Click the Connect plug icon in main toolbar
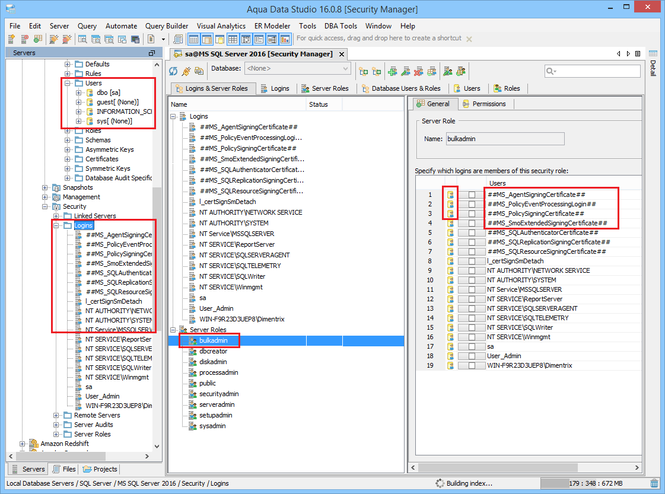 point(53,39)
